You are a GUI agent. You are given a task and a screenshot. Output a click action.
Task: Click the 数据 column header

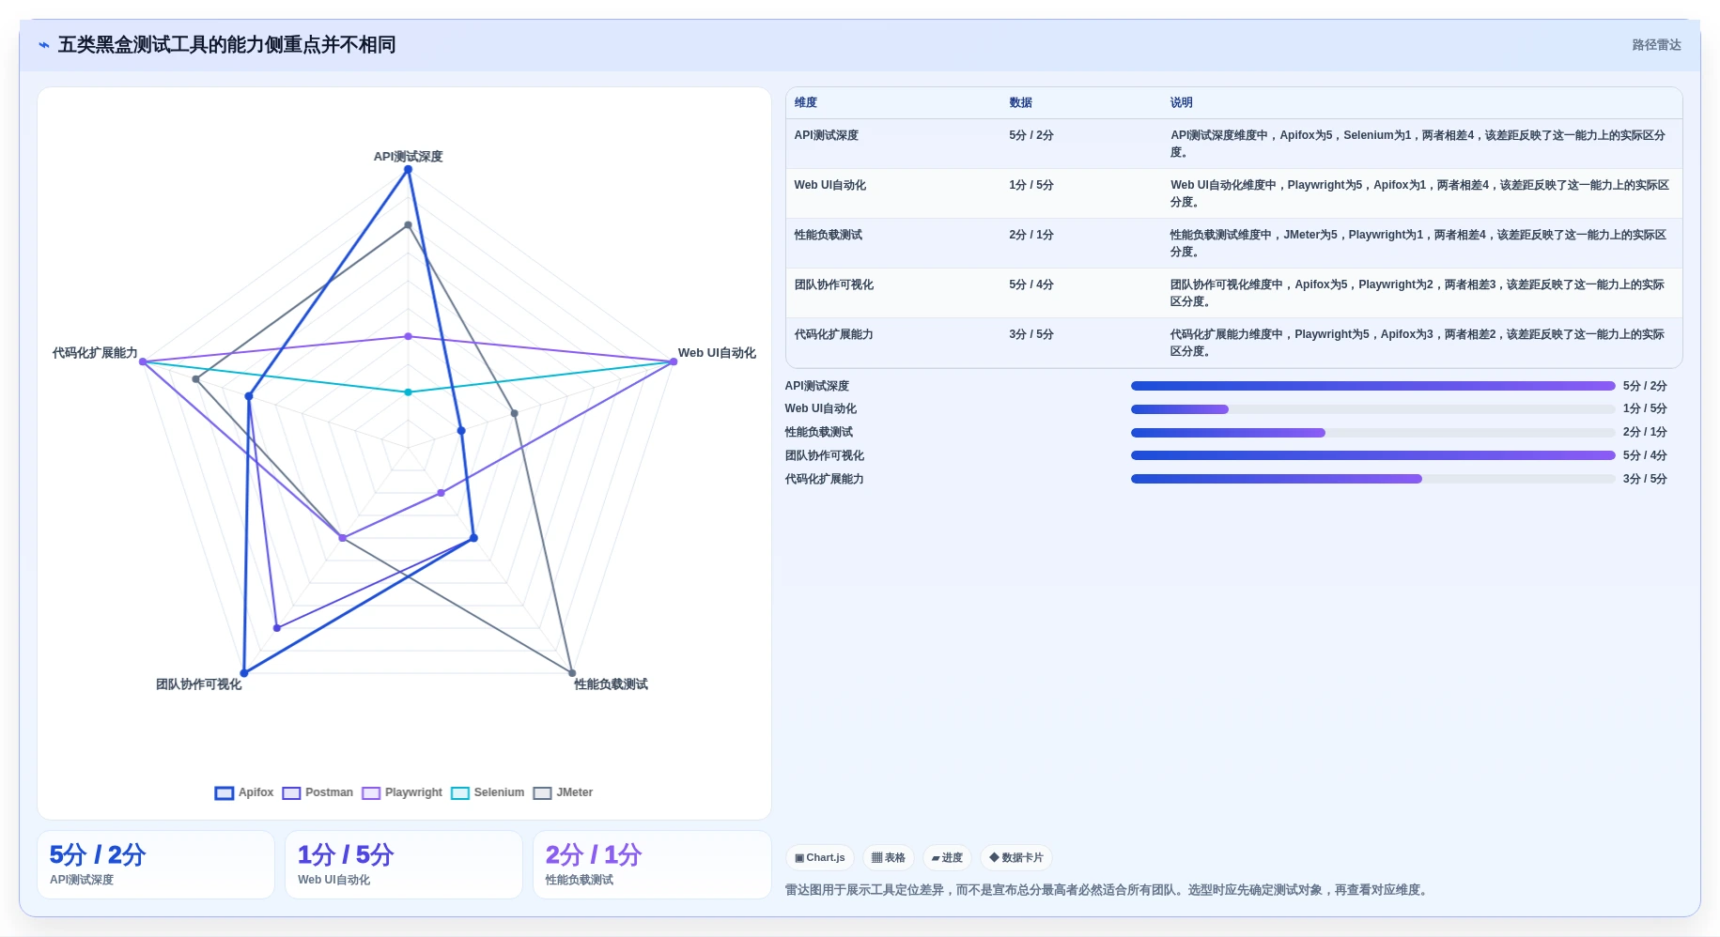[x=1020, y=102]
